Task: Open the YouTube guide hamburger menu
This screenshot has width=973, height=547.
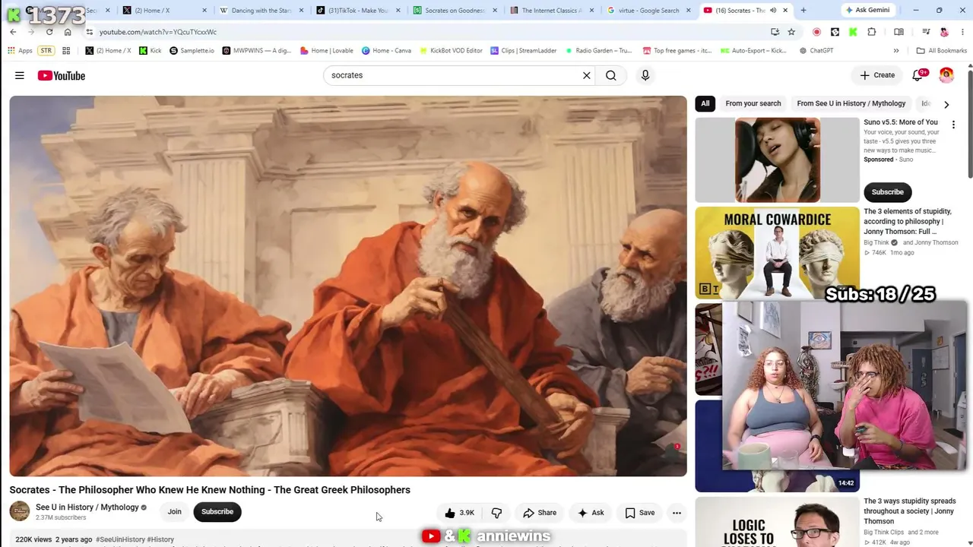Action: click(20, 75)
